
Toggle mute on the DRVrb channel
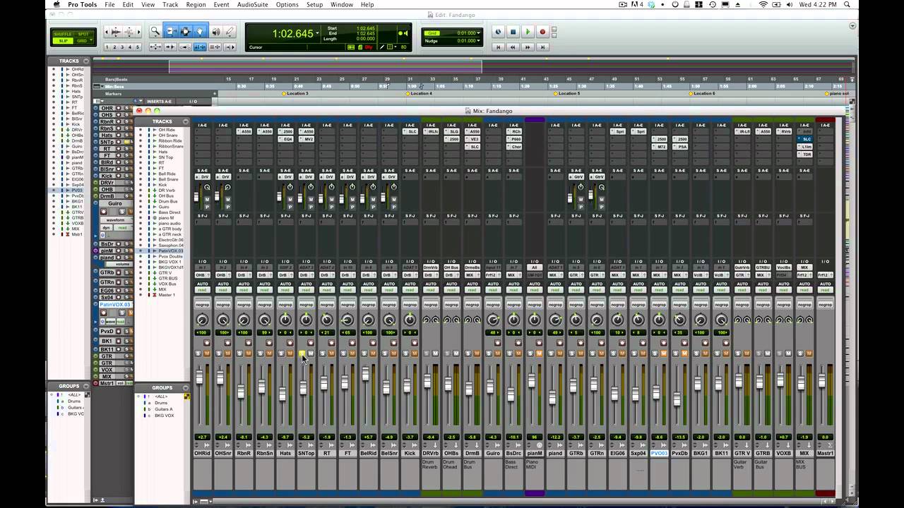tap(435, 353)
